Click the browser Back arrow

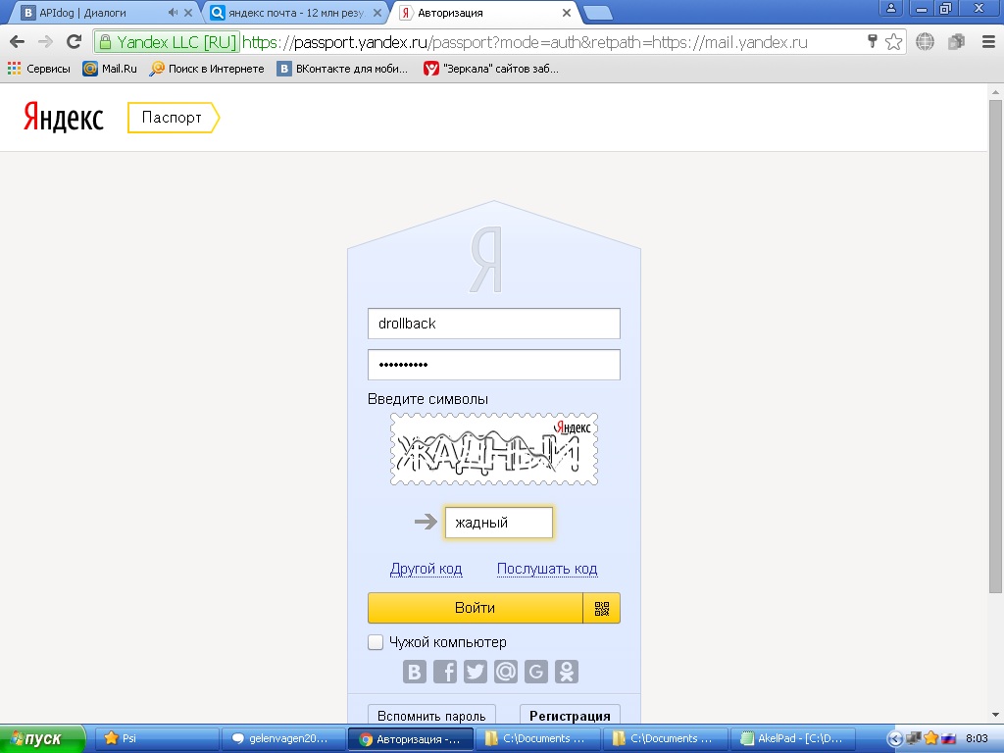[x=18, y=42]
